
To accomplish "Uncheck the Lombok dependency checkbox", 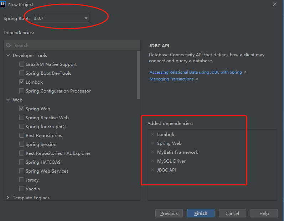I will tap(22, 82).
